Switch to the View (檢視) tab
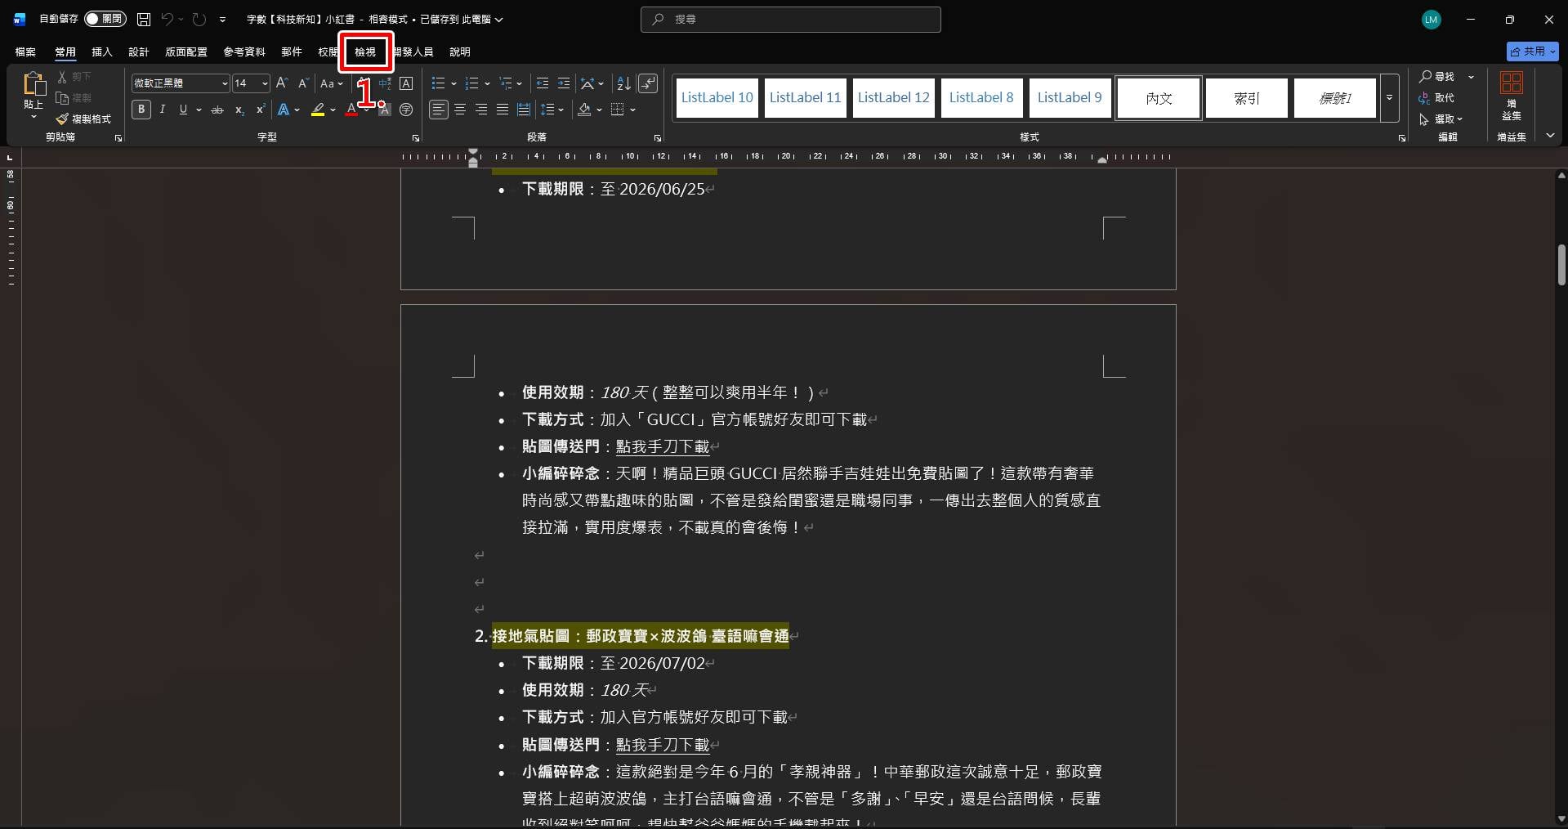Image resolution: width=1568 pixels, height=829 pixels. point(365,52)
